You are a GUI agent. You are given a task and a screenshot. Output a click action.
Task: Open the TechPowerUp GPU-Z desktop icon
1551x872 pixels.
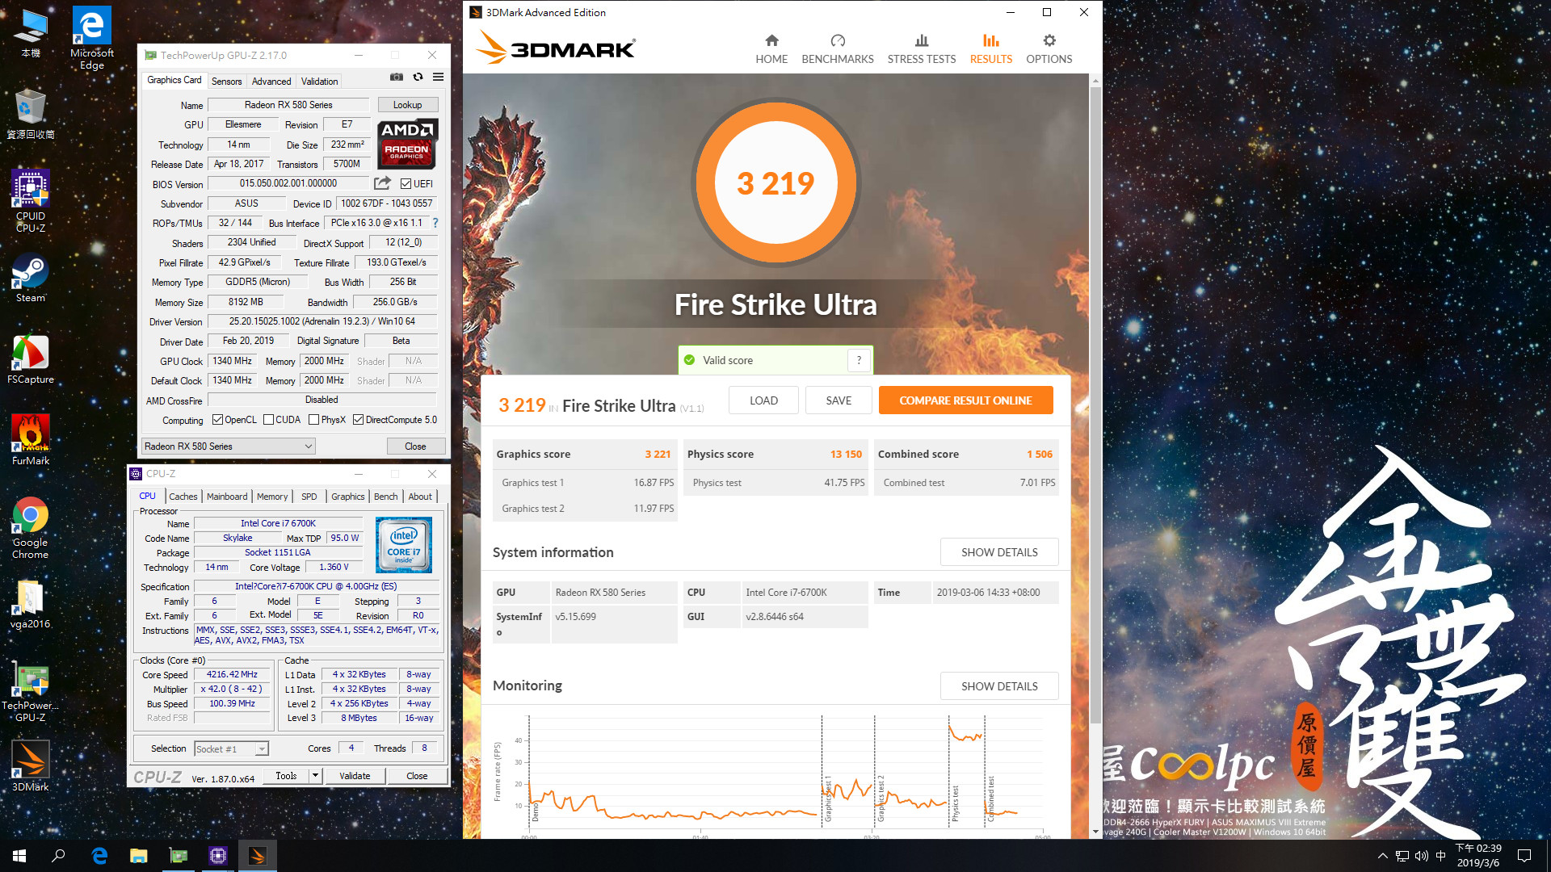(x=31, y=691)
